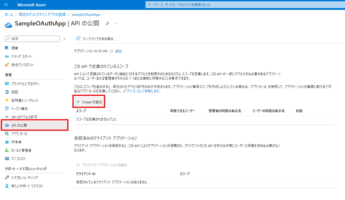
Task: Open 既定のディレクトリ | アプリの登録 breadcrumb
Action: click(x=42, y=15)
